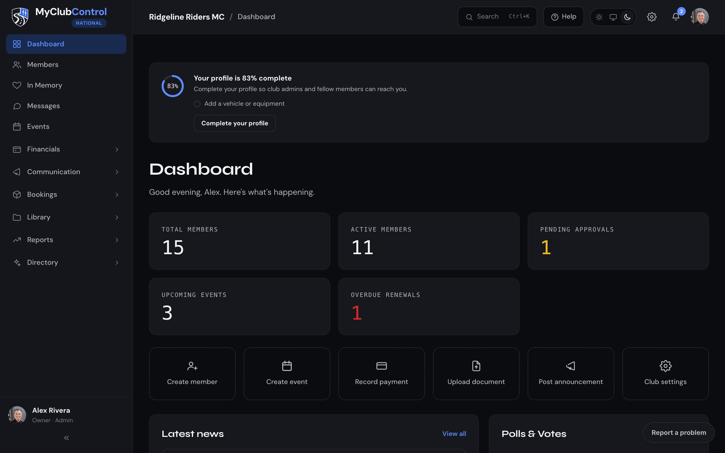Image resolution: width=725 pixels, height=453 pixels.
Task: Click the Directory sparkle icon
Action: tap(17, 262)
